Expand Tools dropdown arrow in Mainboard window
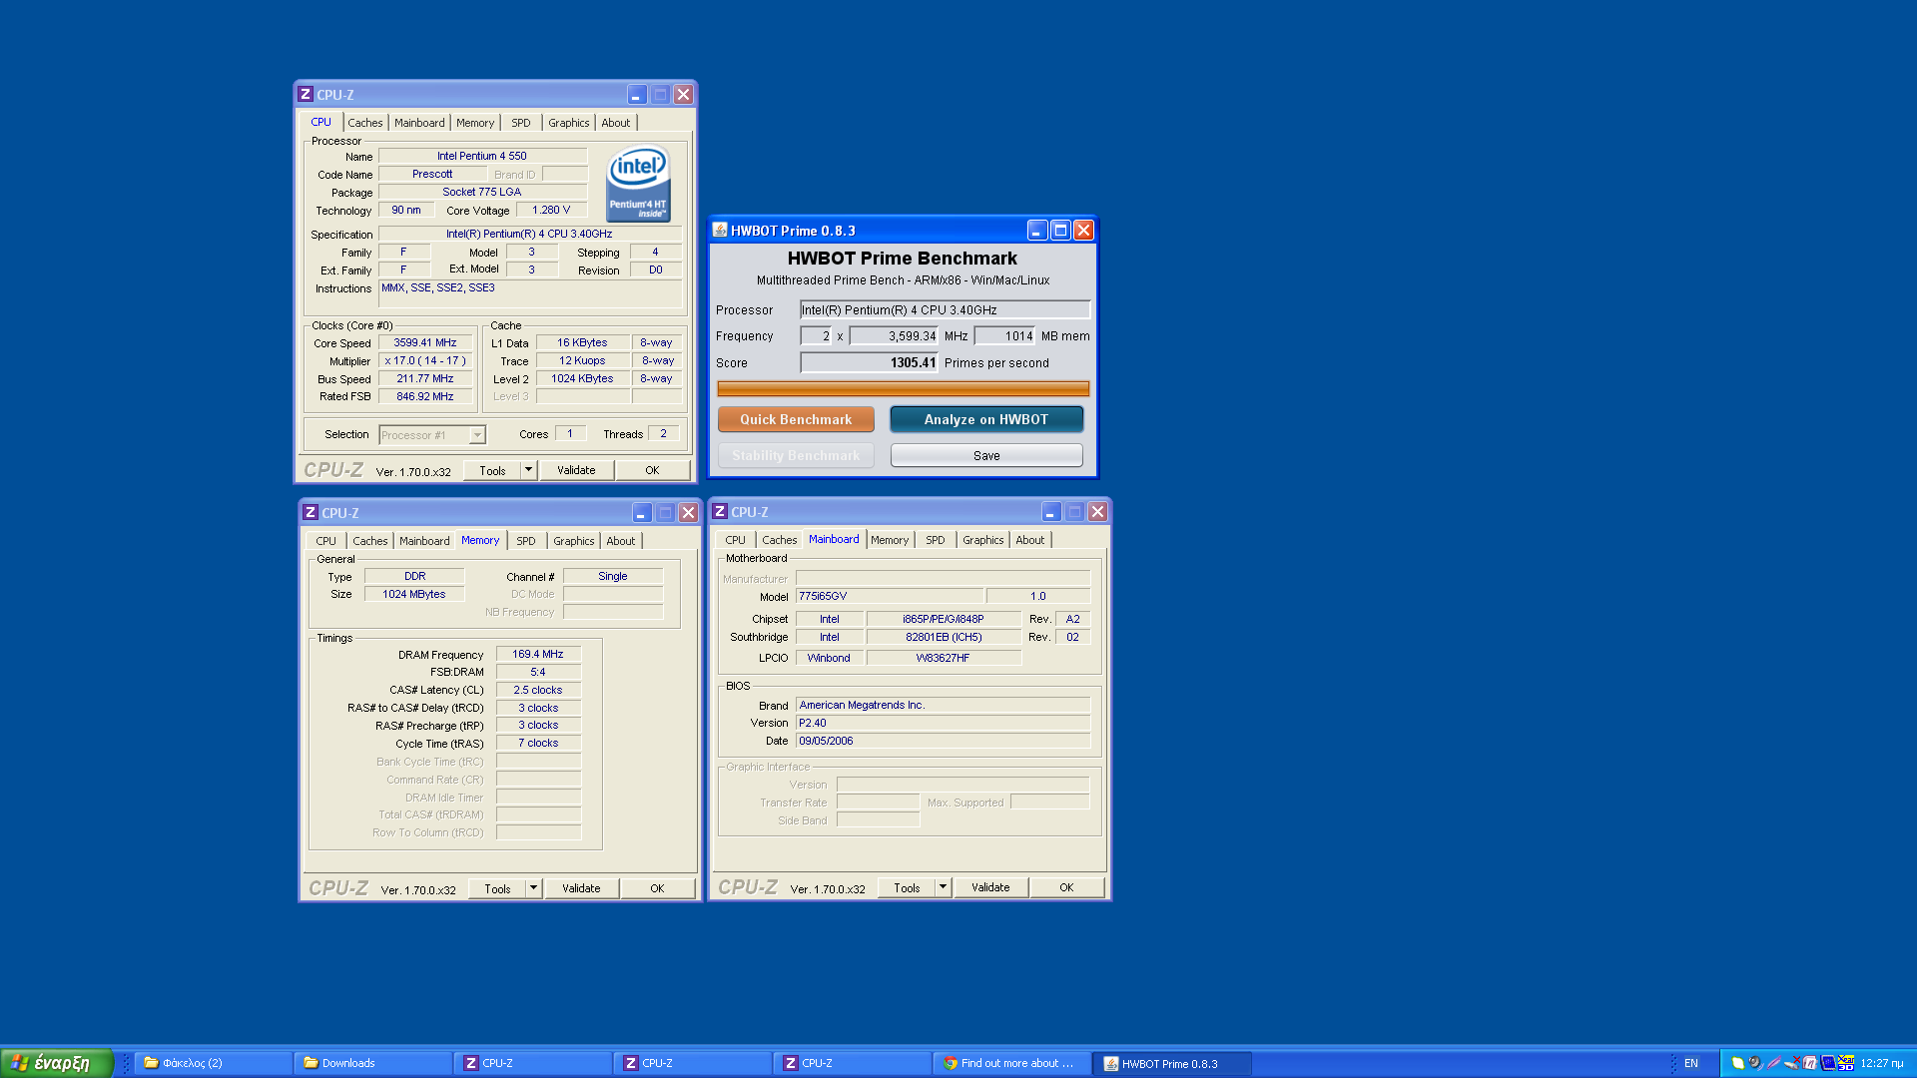 pos(944,887)
